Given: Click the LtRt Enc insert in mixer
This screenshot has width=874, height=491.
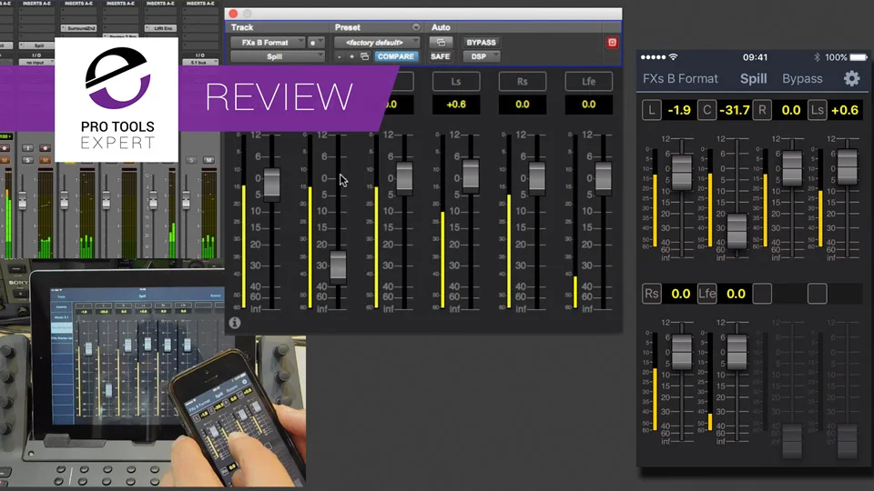Looking at the screenshot, I should click(x=161, y=28).
